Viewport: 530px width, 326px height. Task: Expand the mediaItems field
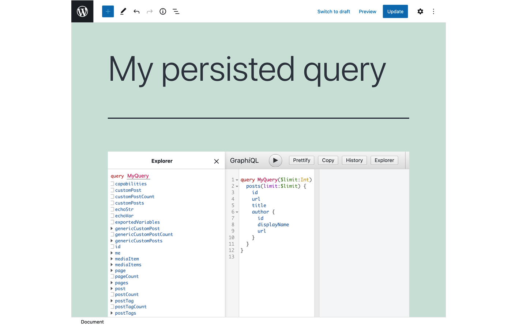tap(112, 264)
